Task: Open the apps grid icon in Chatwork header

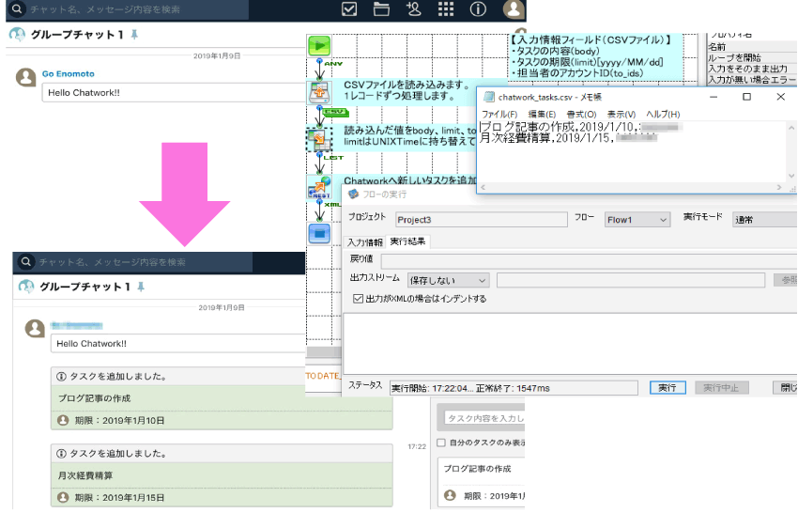Action: [x=446, y=8]
